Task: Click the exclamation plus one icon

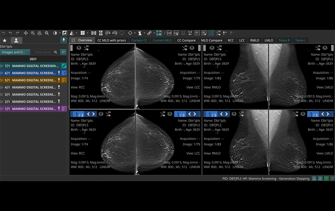Action: tap(225, 33)
